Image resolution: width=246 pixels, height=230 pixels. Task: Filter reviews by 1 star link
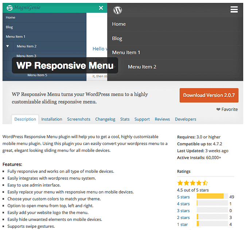point(182,225)
